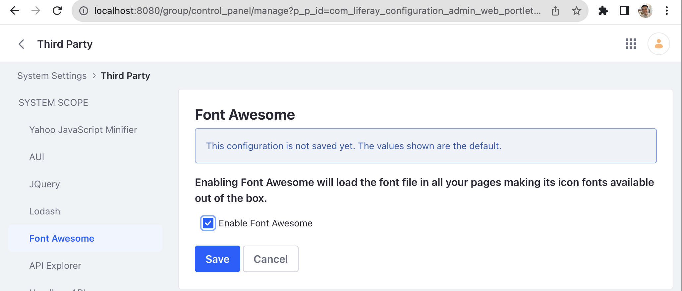Image resolution: width=682 pixels, height=291 pixels.
Task: Select Lodash in the sidebar
Action: click(45, 211)
